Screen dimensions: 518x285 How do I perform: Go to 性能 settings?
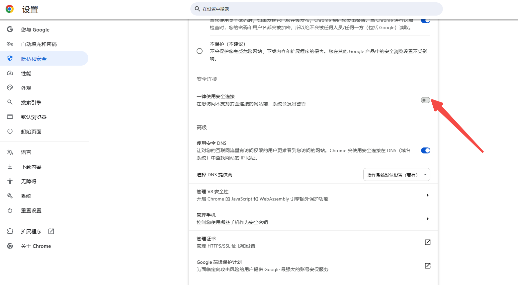tap(44, 73)
